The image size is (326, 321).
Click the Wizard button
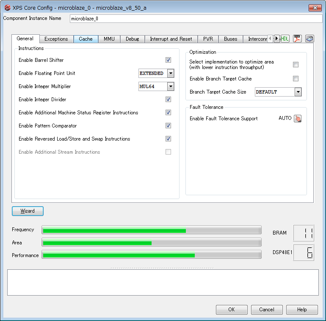(28, 211)
